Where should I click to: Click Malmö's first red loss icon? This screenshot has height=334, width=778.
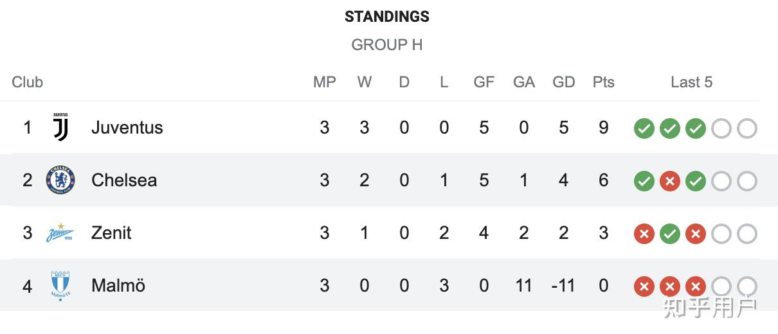pyautogui.click(x=644, y=286)
